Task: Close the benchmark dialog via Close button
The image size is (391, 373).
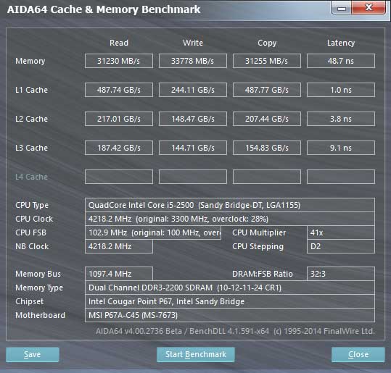Action: click(358, 354)
